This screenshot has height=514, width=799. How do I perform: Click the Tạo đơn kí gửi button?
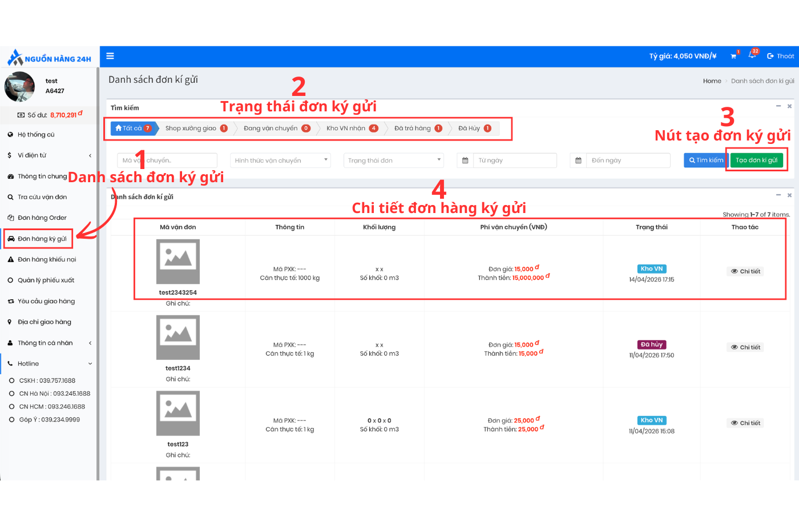[756, 160]
